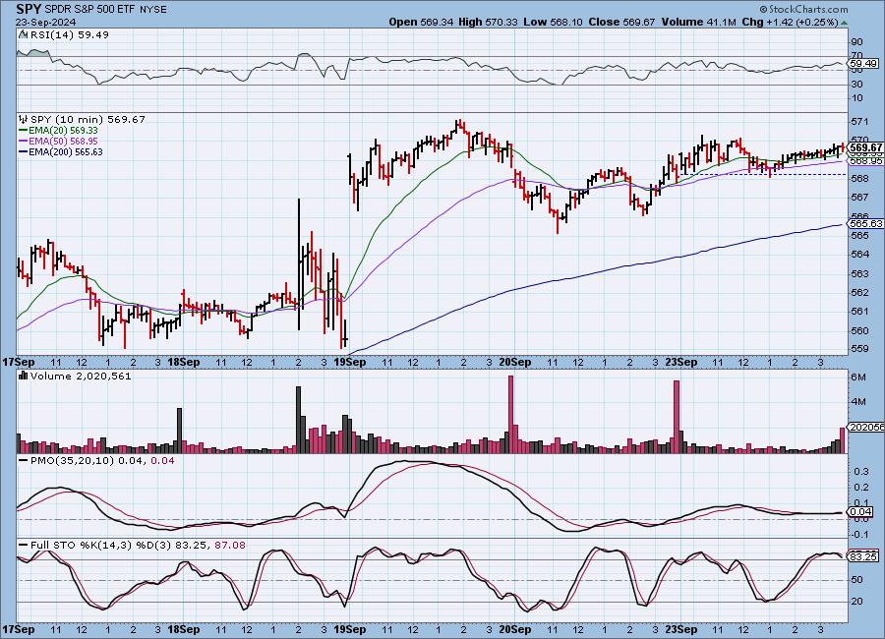The height and width of the screenshot is (639, 885).
Task: Click the 4M tick on the volume axis
Action: [858, 402]
